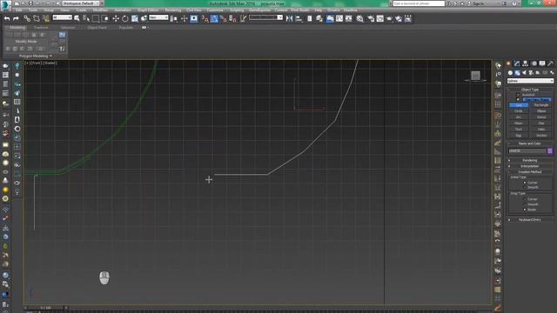Switch to the Modeling ribbon tab
The image size is (557, 313).
[x=17, y=27]
